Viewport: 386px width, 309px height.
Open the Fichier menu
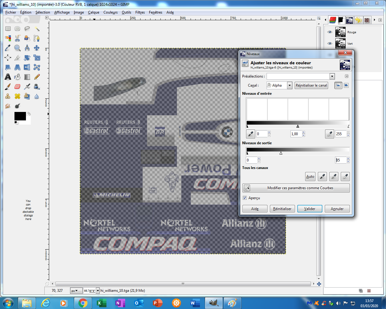pyautogui.click(x=11, y=12)
